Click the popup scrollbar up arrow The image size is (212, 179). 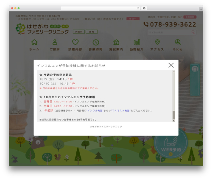point(174,71)
